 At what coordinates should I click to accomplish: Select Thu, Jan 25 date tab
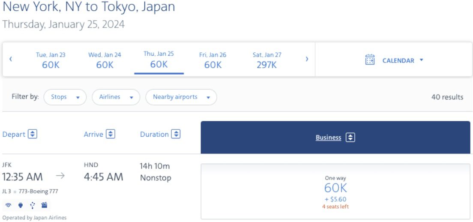[159, 60]
